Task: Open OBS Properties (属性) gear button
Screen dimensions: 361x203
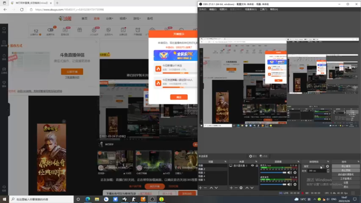Action: pos(253,156)
